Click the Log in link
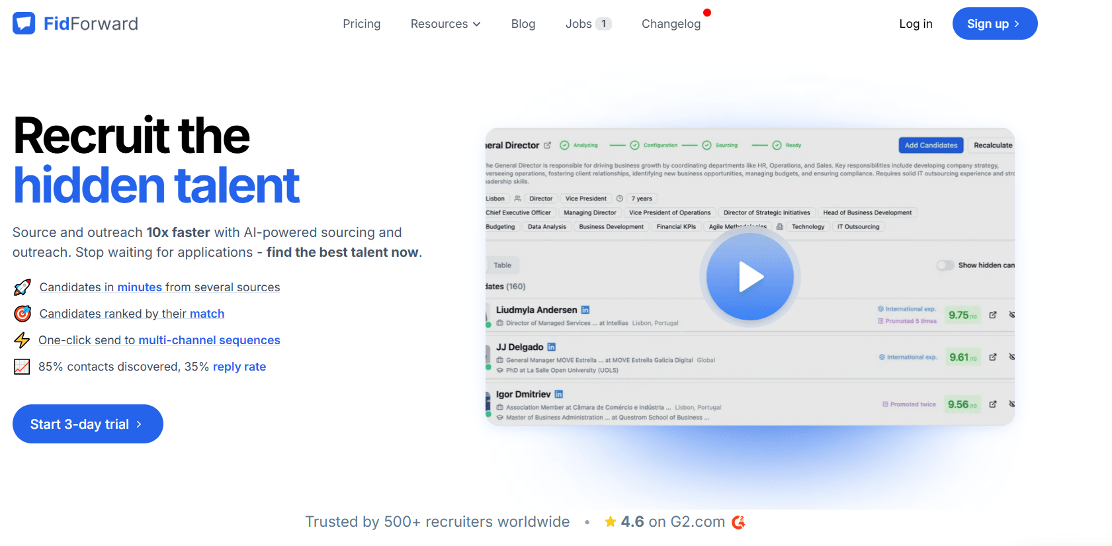Viewport: 1112px width, 546px height. click(916, 24)
